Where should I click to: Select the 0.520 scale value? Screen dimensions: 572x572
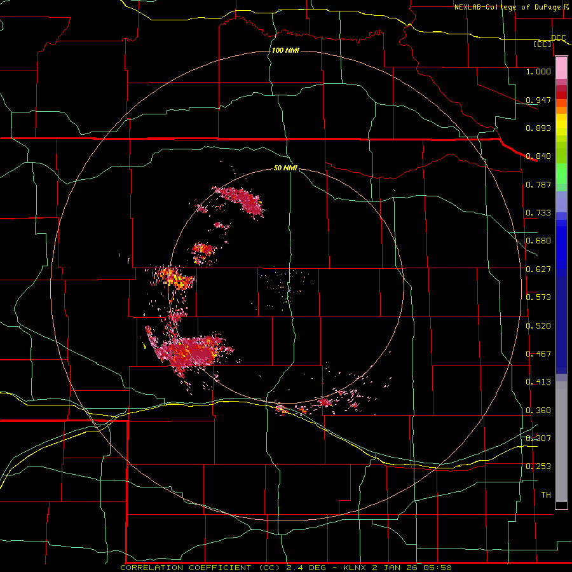[538, 326]
